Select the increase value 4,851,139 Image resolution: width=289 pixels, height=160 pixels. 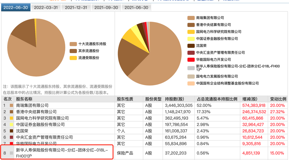click(x=251, y=153)
